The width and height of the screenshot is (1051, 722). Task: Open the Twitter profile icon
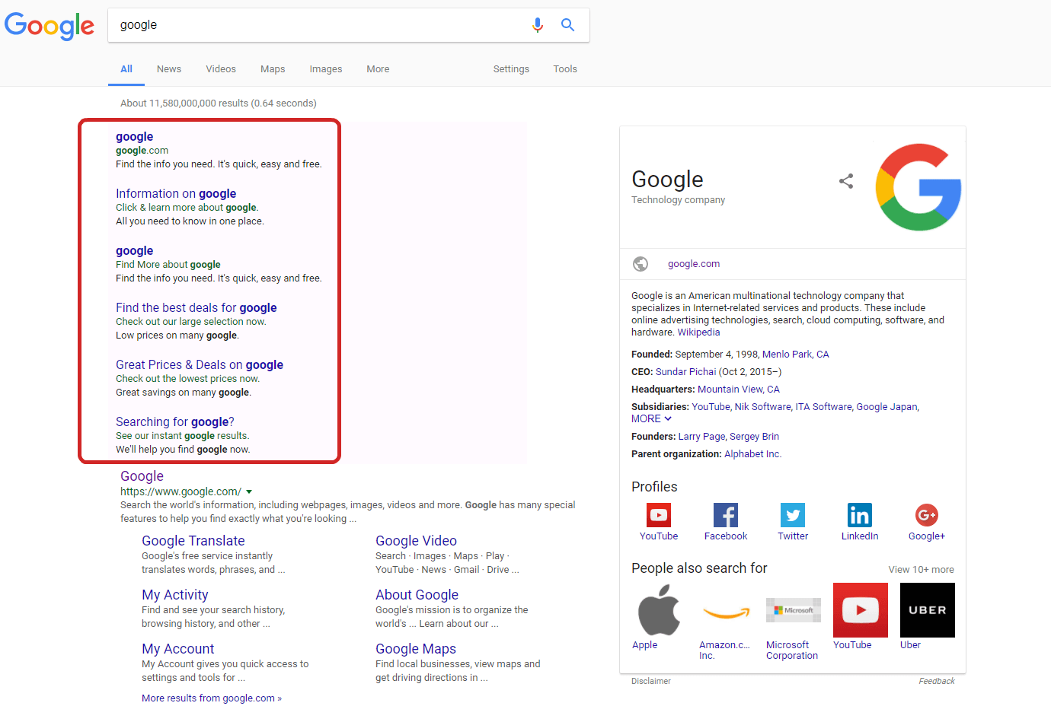793,515
